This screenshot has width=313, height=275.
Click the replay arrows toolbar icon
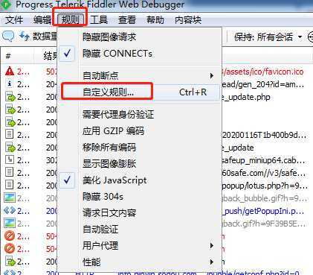[x=25, y=37]
